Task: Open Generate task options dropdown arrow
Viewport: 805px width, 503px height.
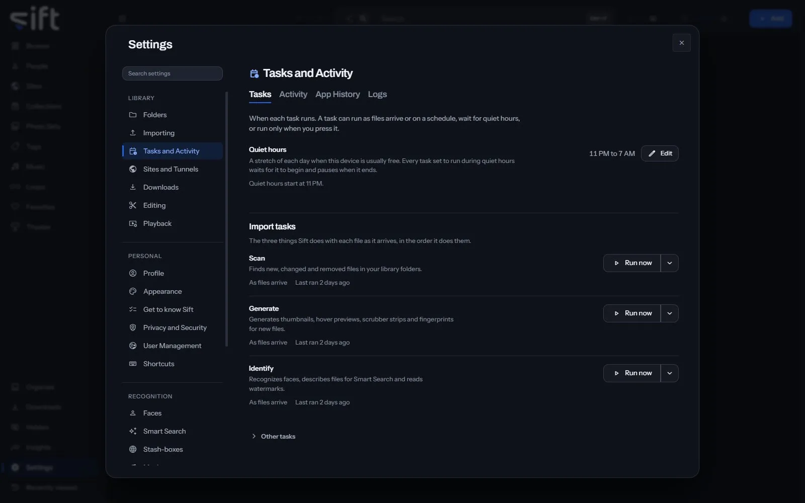Action: pos(670,313)
